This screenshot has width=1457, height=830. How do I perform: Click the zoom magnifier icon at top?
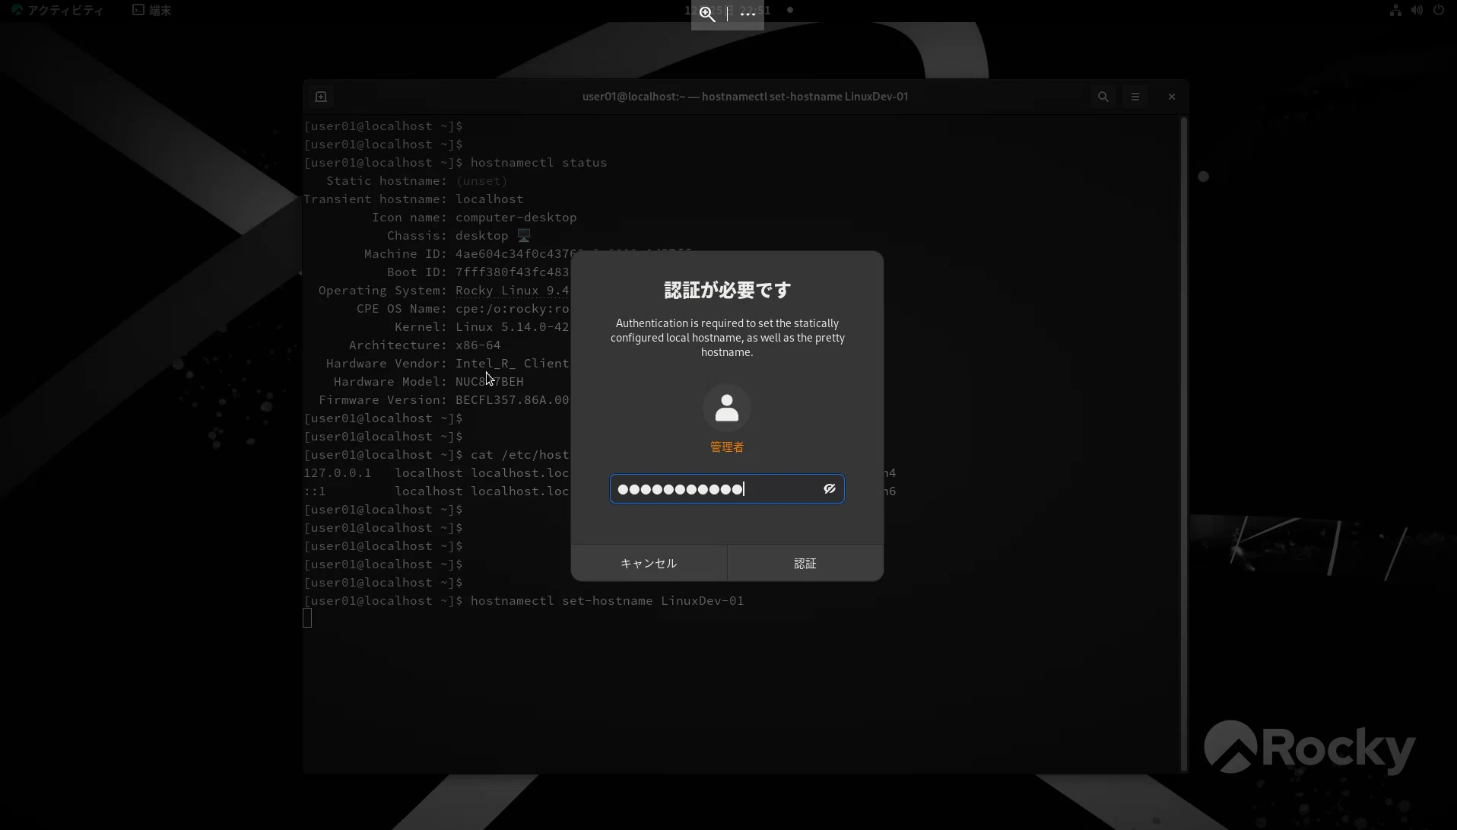(x=707, y=14)
